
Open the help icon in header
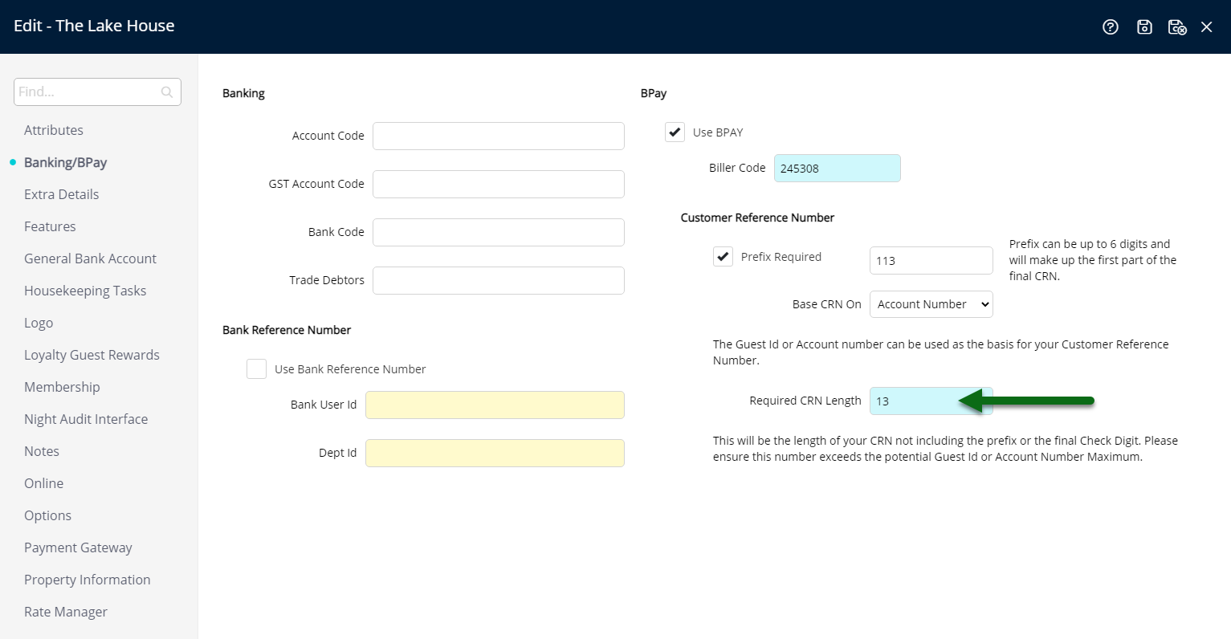click(x=1111, y=27)
